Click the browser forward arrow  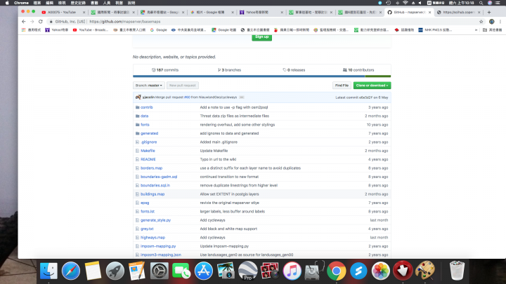32,22
